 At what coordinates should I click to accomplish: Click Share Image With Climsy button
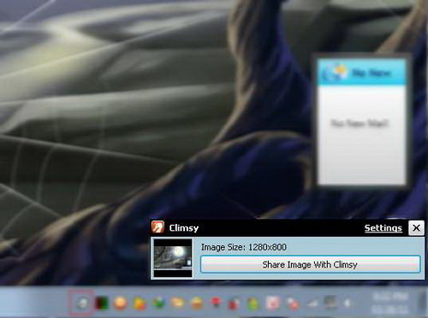tap(310, 264)
